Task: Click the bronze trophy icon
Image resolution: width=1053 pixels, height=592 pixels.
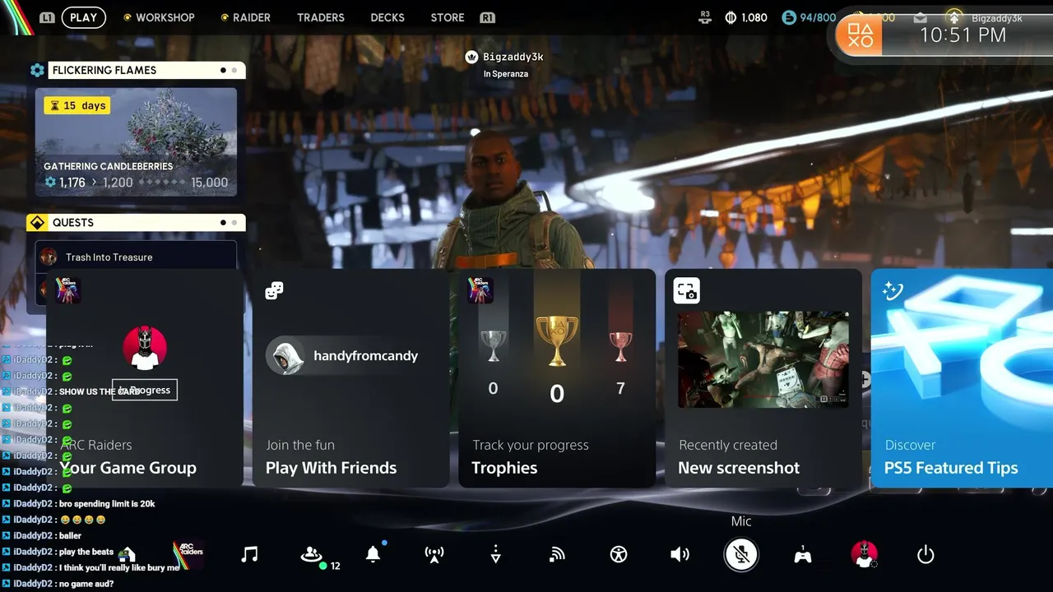Action: pyautogui.click(x=620, y=346)
